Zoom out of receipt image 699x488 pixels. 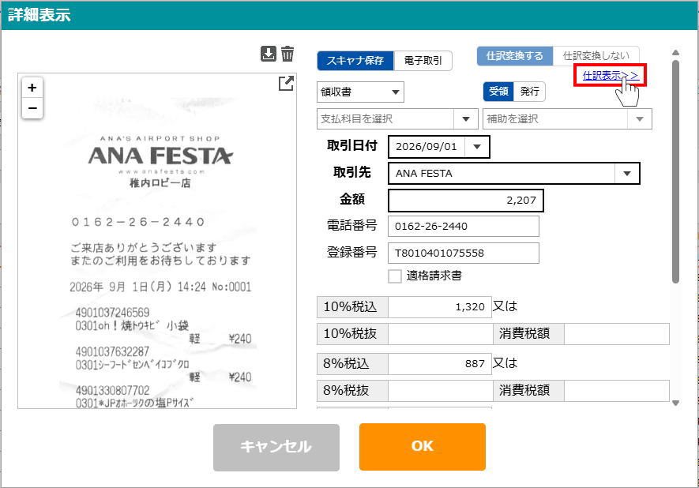coord(32,108)
